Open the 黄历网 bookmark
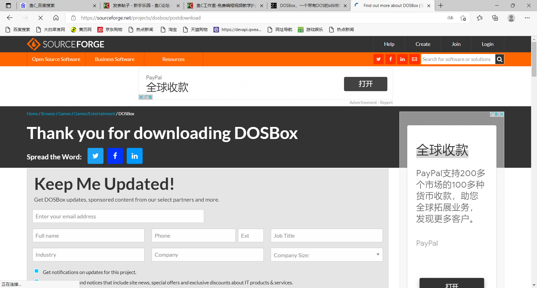 tap(81, 30)
